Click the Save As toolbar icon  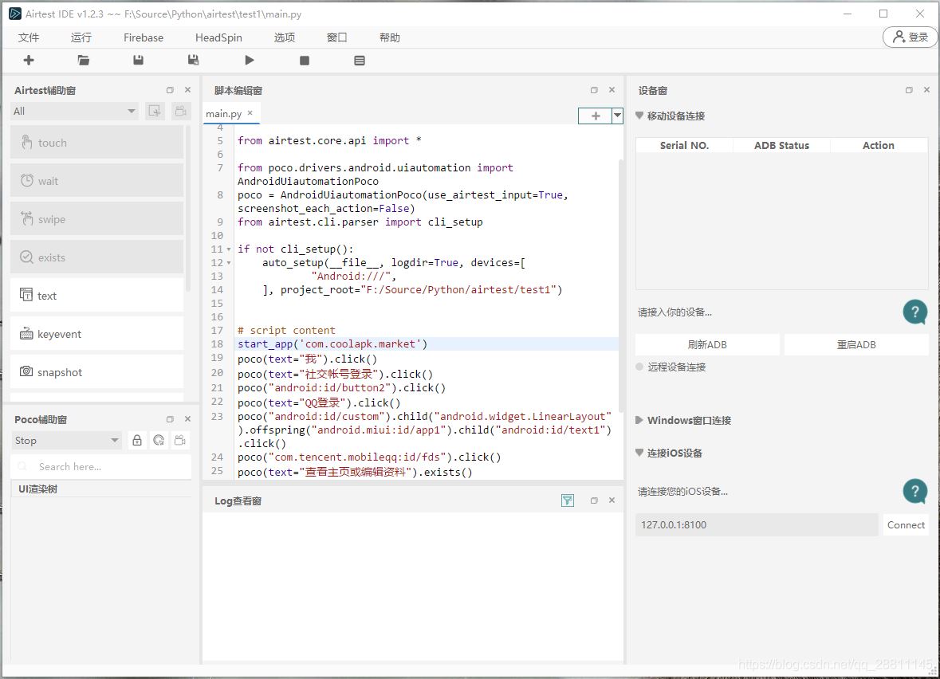pos(193,60)
